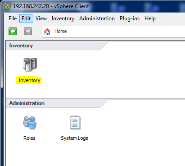Open the Help menu
185x166 pixels.
(150, 18)
